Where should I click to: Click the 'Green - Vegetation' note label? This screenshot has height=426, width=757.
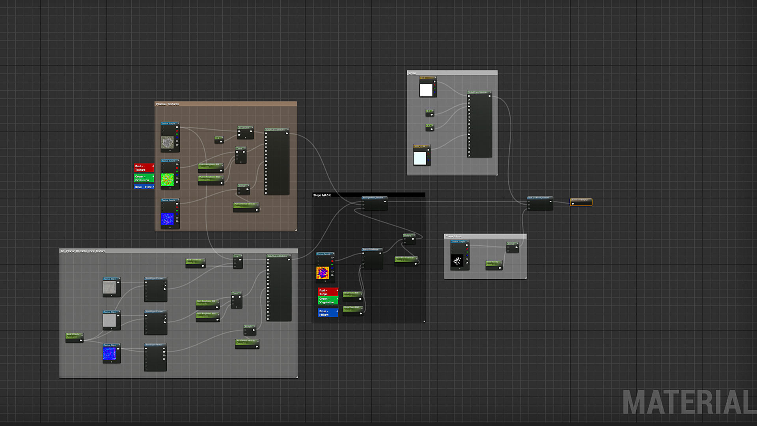pyautogui.click(x=328, y=301)
